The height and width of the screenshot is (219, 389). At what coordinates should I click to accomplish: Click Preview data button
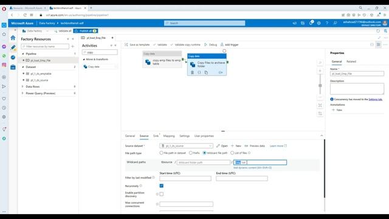coord(255,146)
